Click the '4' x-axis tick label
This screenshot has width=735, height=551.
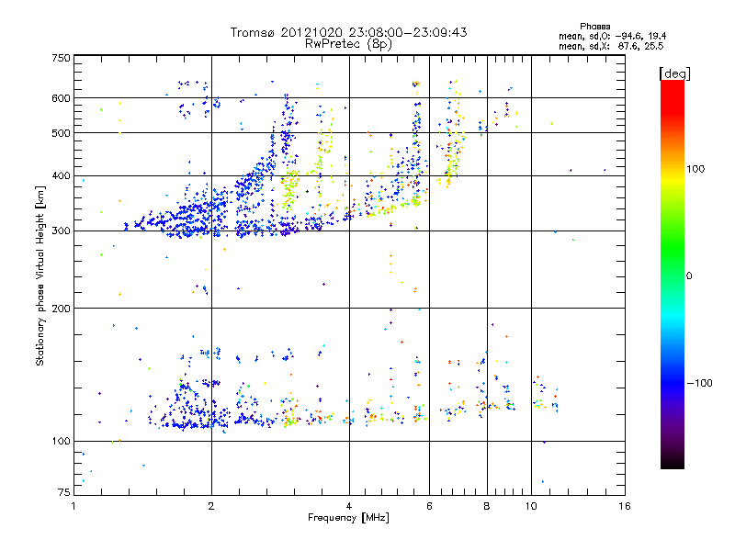pos(349,506)
